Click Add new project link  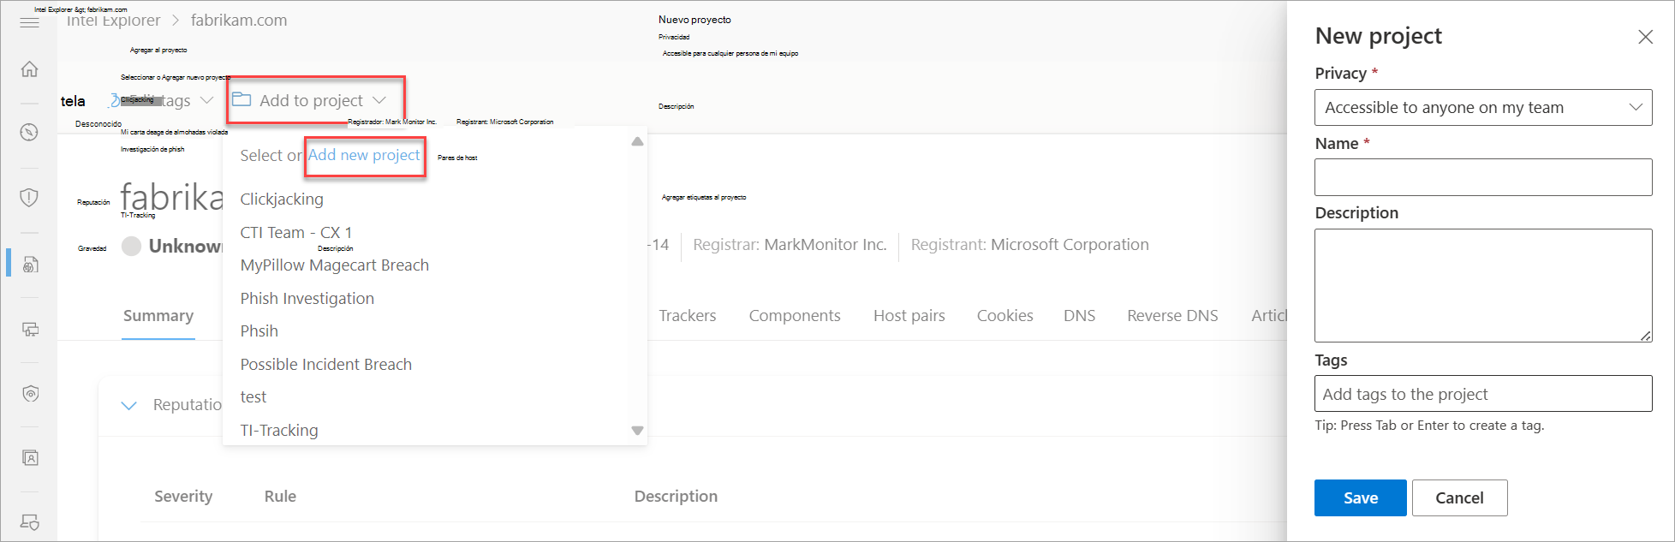364,155
